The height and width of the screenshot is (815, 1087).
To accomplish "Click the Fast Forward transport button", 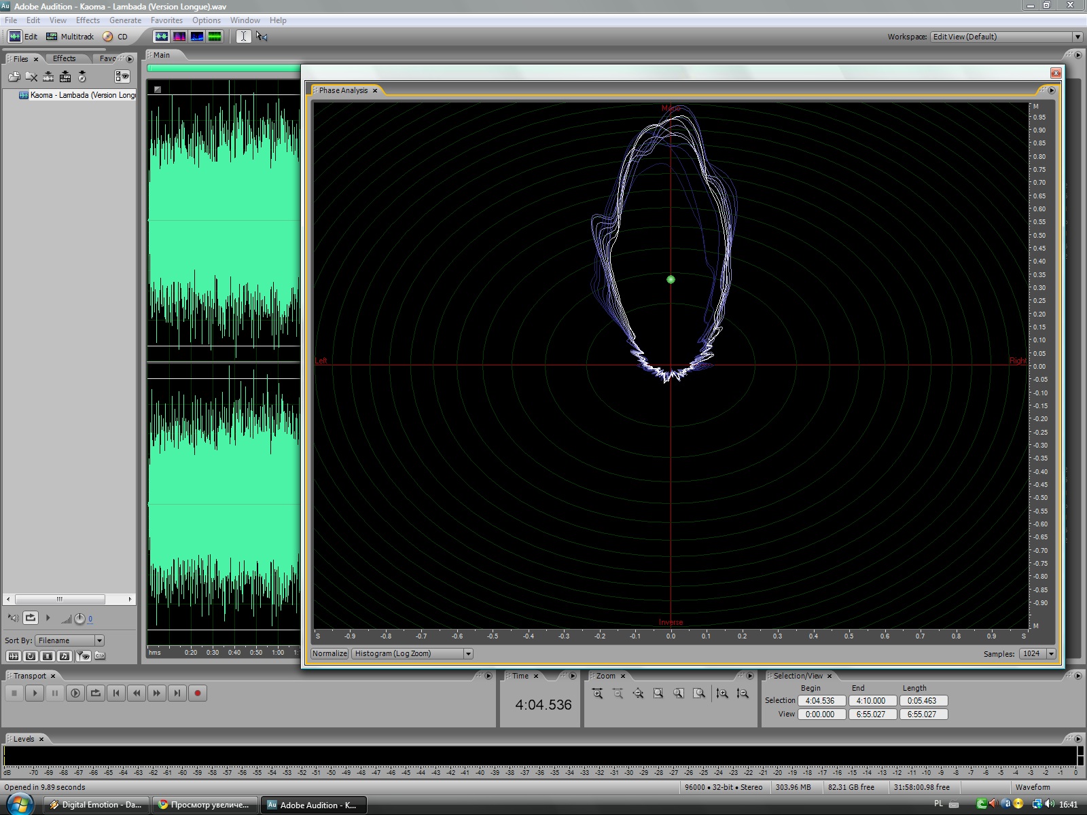I will (157, 693).
